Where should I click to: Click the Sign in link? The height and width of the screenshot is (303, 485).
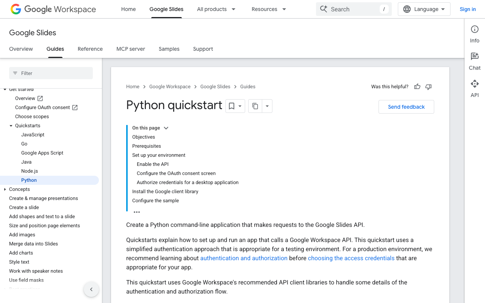point(468,9)
